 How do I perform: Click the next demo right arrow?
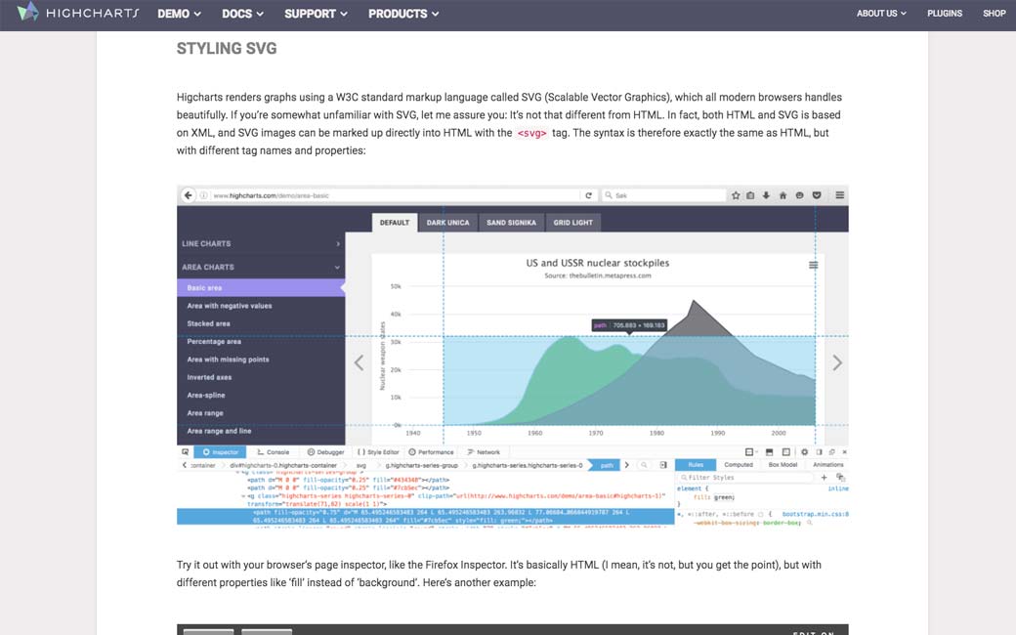click(x=836, y=362)
